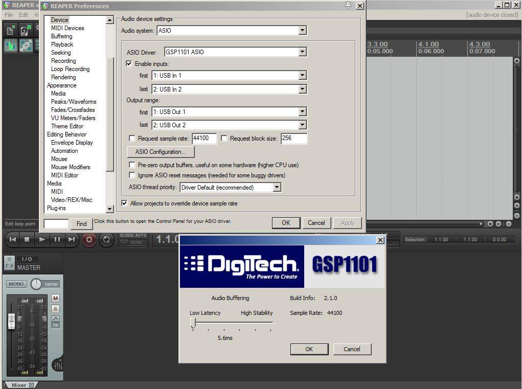Mute the master track with M button
This screenshot has width=522, height=389.
coord(55,298)
